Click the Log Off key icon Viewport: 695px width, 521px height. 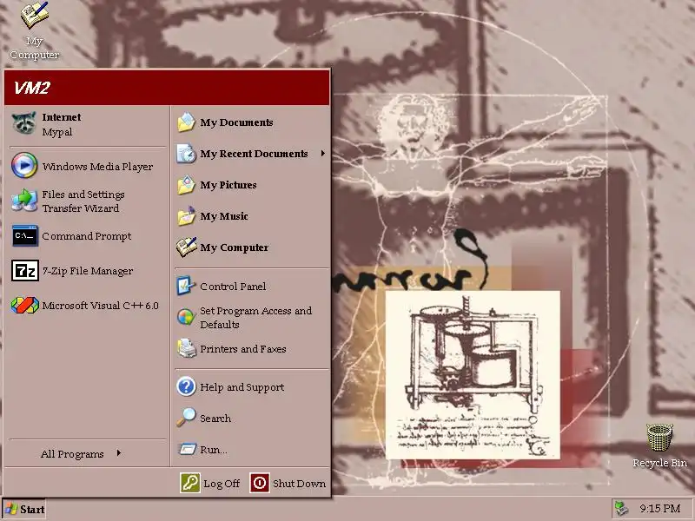190,483
